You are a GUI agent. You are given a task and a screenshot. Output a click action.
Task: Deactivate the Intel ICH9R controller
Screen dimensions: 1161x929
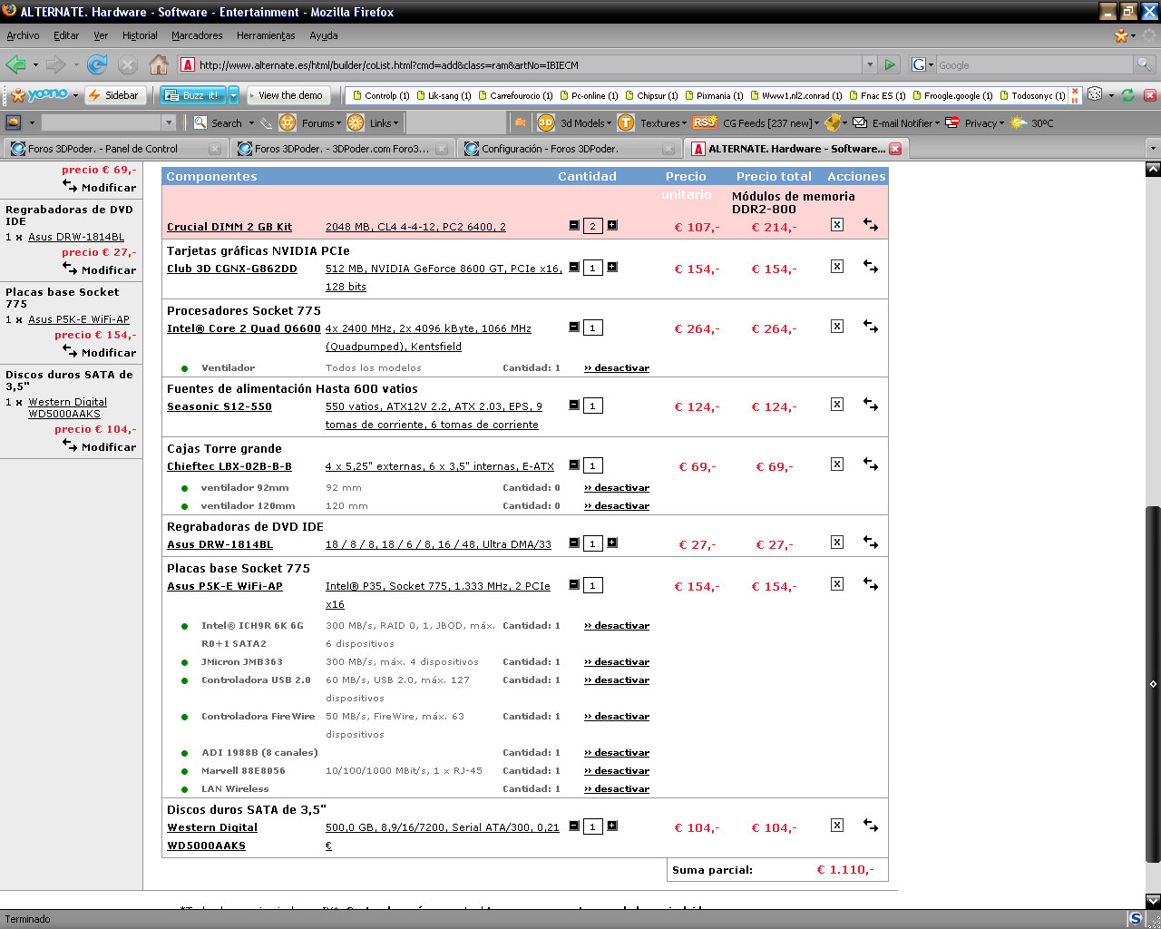coord(617,626)
